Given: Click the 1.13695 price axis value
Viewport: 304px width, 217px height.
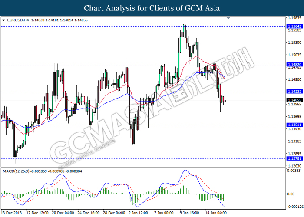Looking at the screenshot, I should click(x=295, y=117).
